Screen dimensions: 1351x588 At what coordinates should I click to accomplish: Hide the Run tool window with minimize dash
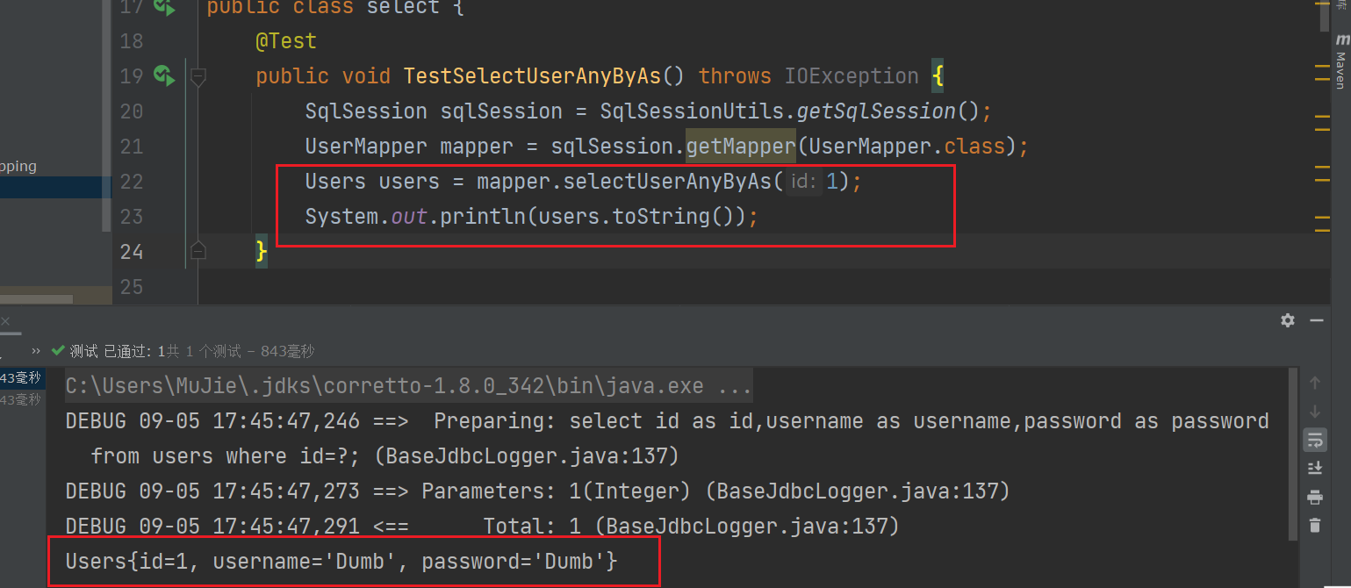(x=1316, y=320)
